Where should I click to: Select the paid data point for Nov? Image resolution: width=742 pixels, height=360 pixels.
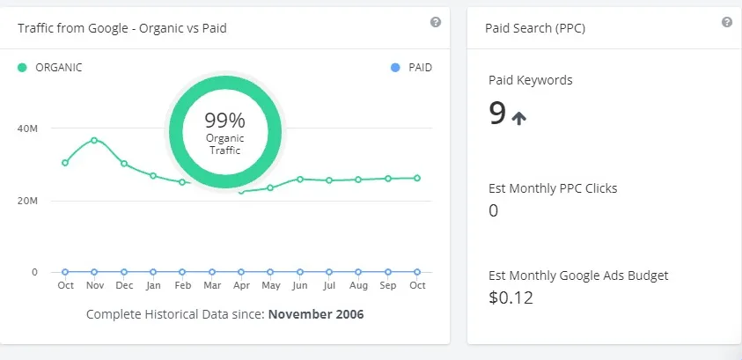coord(94,272)
